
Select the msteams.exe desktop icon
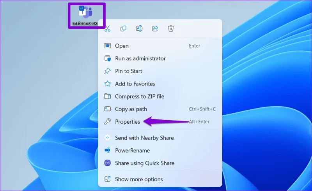[x=86, y=16]
